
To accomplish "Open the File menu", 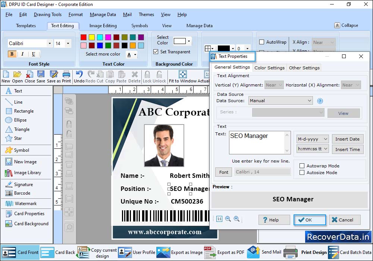I will pos(9,15).
